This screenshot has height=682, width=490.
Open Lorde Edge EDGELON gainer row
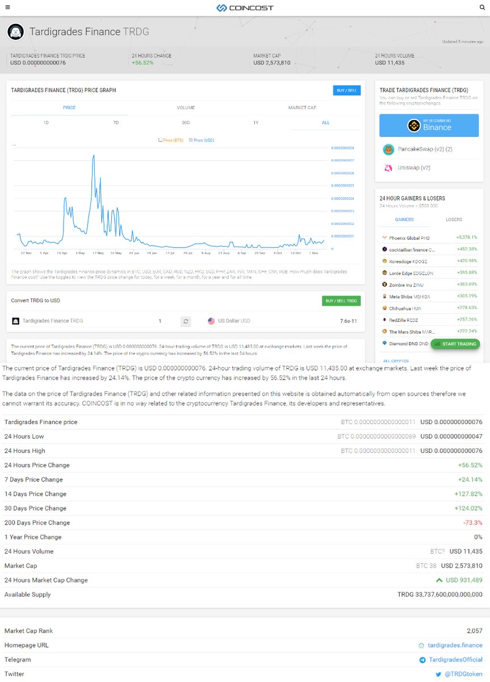pyautogui.click(x=429, y=273)
